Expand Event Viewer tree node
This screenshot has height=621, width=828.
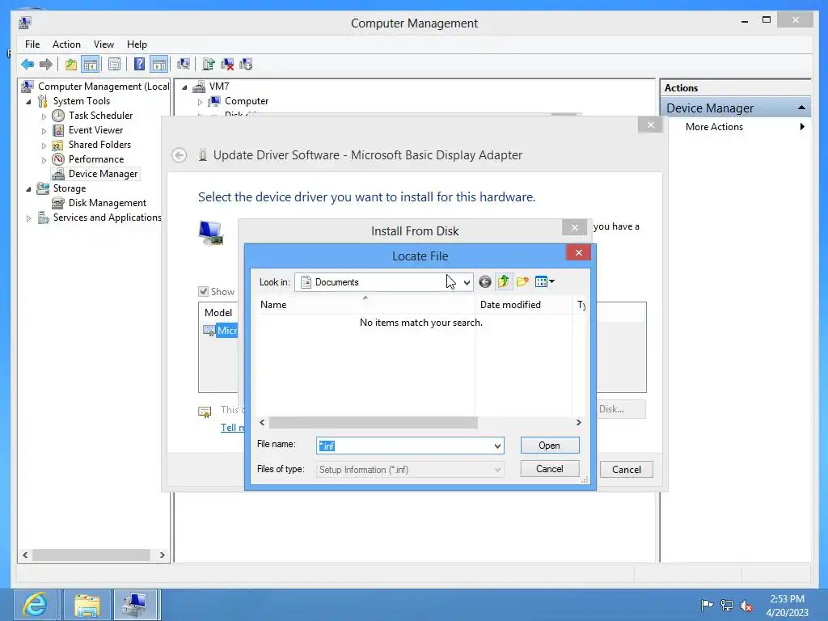pos(44,130)
